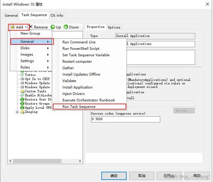Click the arrow beside General

pyautogui.click(x=48, y=42)
